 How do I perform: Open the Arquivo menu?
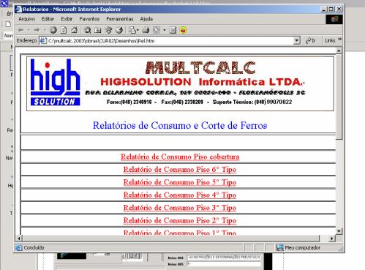(27, 19)
